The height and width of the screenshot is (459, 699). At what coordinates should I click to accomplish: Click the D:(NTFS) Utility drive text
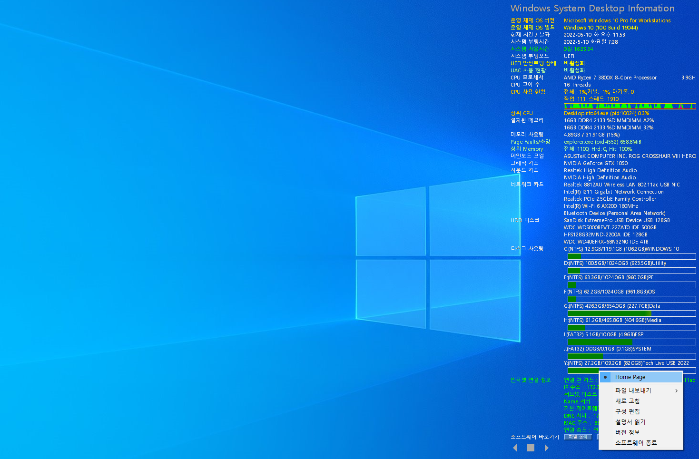(615, 263)
